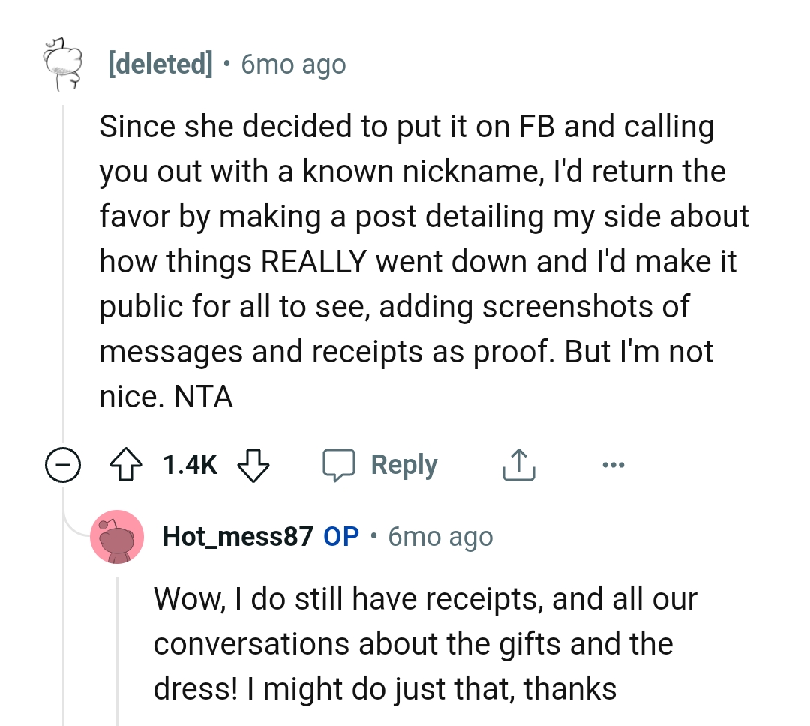Click the 6mo ago timestamp on top comment
Screen dimensions: 810x726
292,64
